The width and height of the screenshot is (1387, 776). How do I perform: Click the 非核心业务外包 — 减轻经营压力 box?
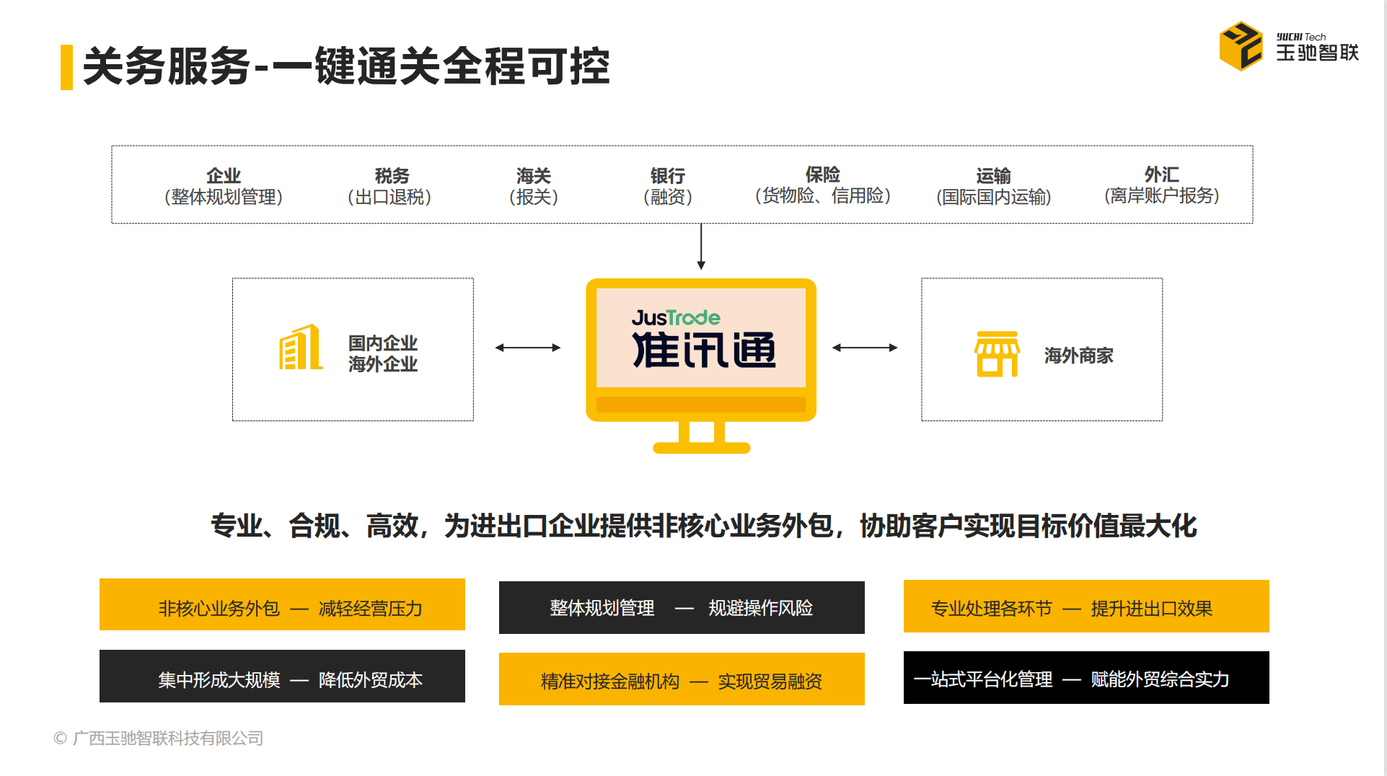pyautogui.click(x=282, y=604)
